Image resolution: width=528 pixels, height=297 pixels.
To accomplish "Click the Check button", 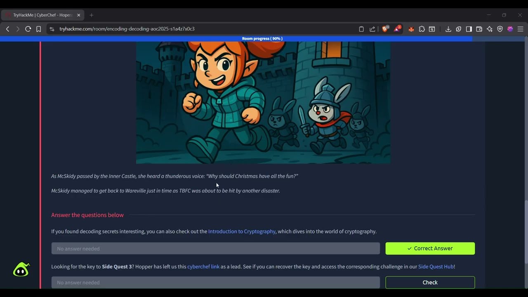I will click(430, 283).
